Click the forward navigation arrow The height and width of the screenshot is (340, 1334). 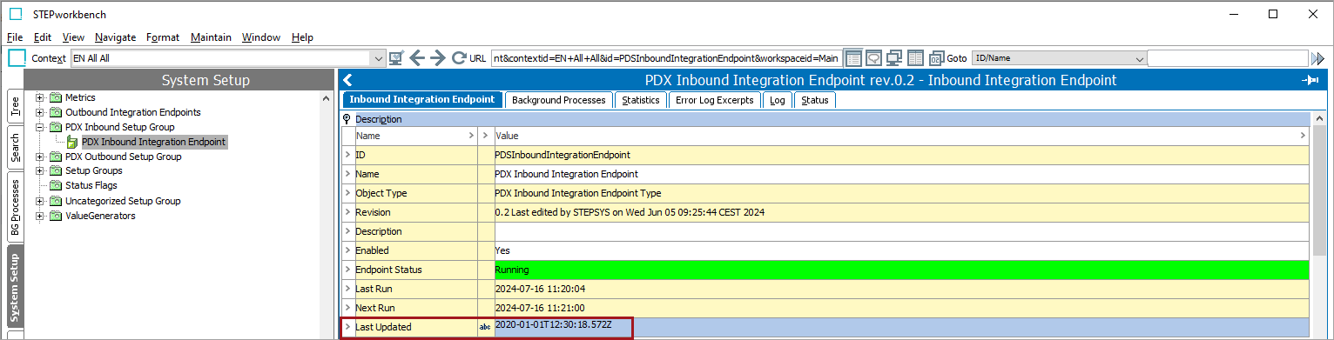pos(438,58)
